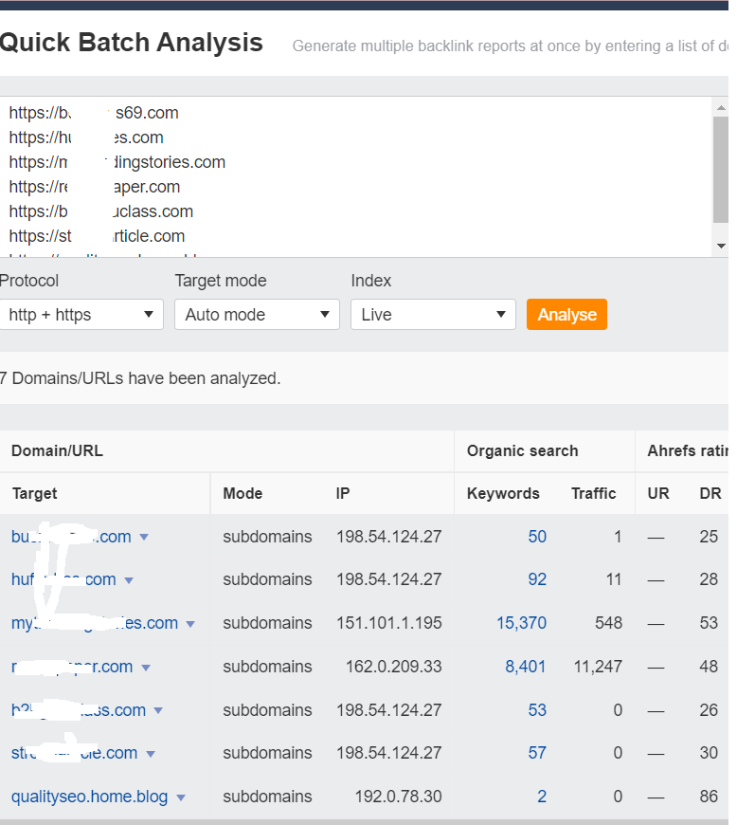This screenshot has width=755, height=825.
Task: Sort by the DR column header
Action: click(x=710, y=493)
